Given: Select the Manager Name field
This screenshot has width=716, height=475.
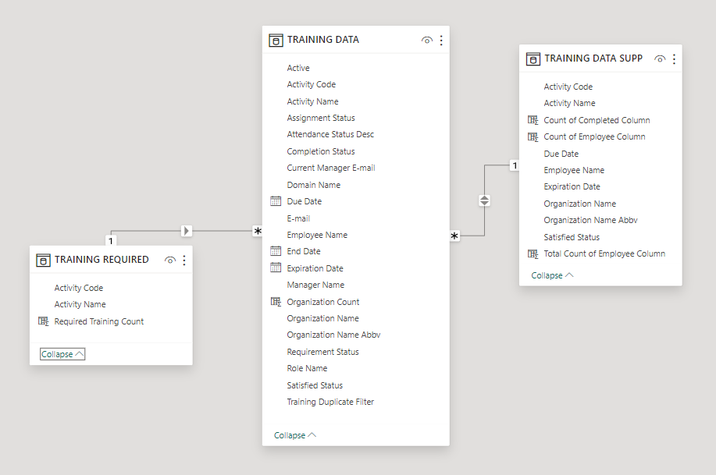Looking at the screenshot, I should (x=315, y=285).
